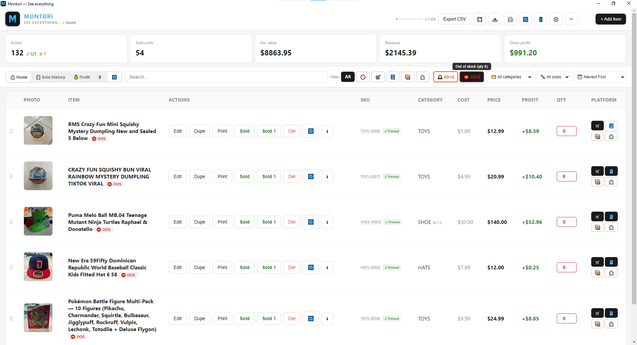Click Edit for RMS Crazy Fun Mini Squishy
The width and height of the screenshot is (637, 345).
click(x=177, y=131)
